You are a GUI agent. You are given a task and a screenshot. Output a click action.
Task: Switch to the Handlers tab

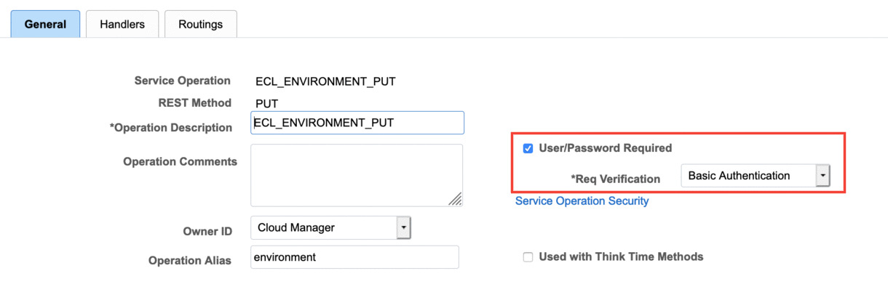pyautogui.click(x=122, y=24)
